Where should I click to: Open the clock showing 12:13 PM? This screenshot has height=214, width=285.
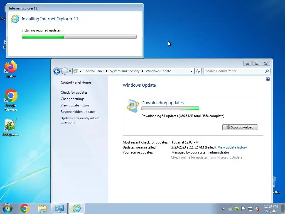click(271, 209)
